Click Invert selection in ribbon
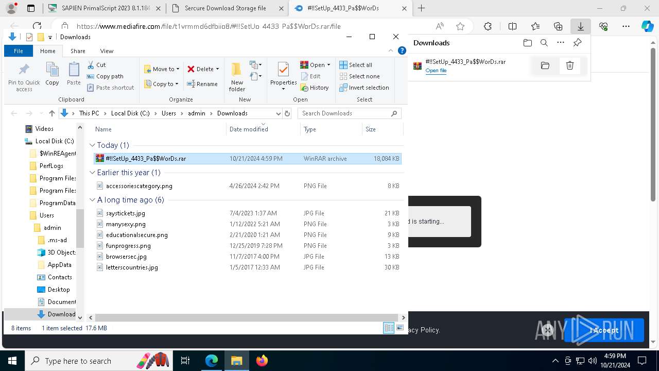659x371 pixels. (364, 88)
